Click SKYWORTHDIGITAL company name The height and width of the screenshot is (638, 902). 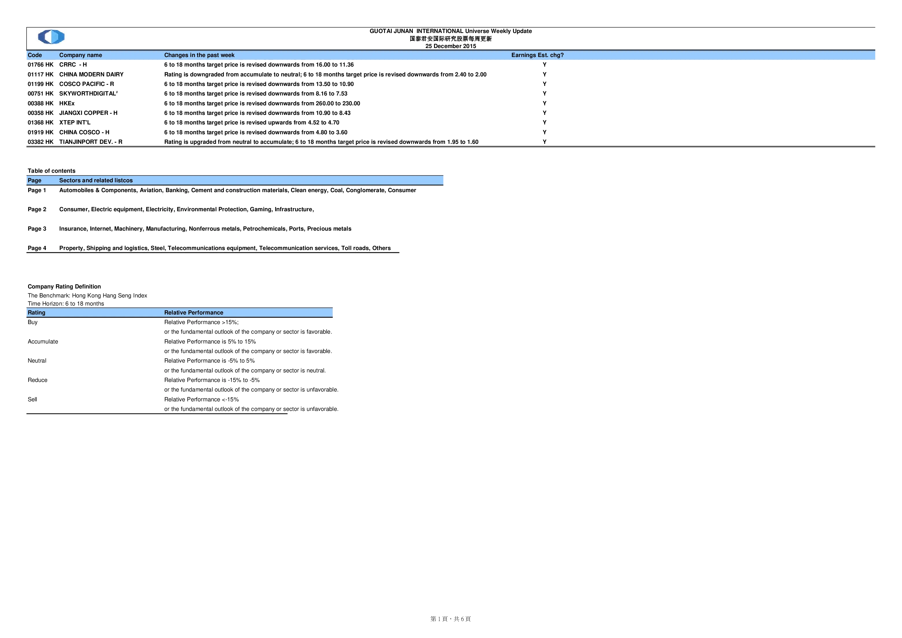(89, 93)
